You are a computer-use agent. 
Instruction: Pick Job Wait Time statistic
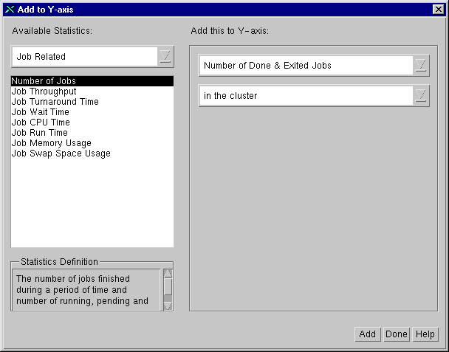pos(40,112)
